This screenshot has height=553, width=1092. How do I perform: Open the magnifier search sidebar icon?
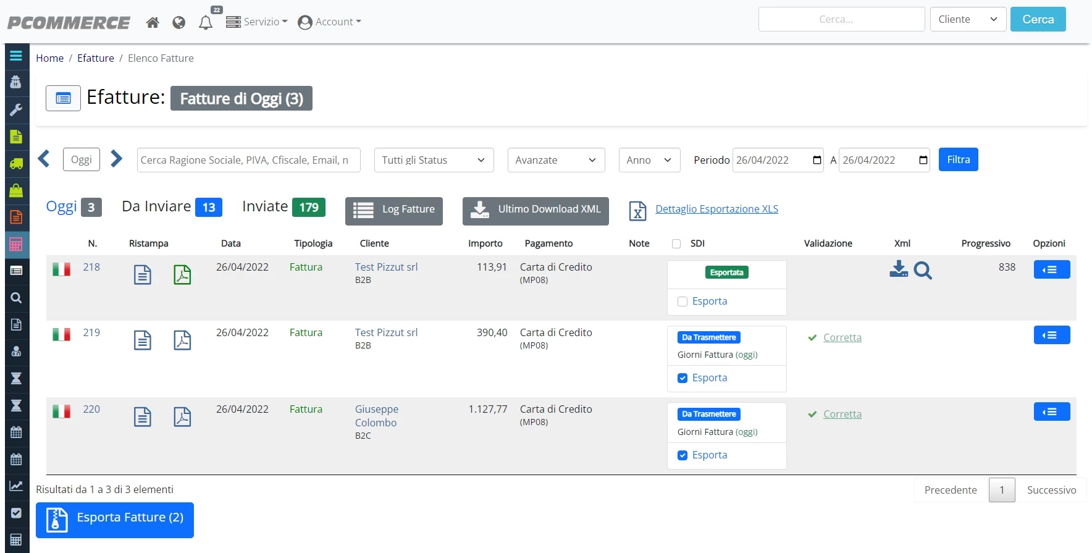tap(16, 297)
